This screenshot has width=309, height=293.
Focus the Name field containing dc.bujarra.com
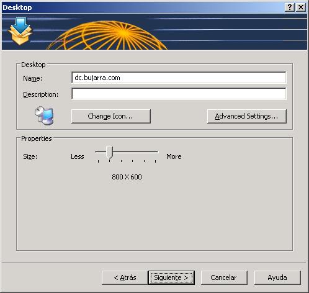(x=179, y=78)
